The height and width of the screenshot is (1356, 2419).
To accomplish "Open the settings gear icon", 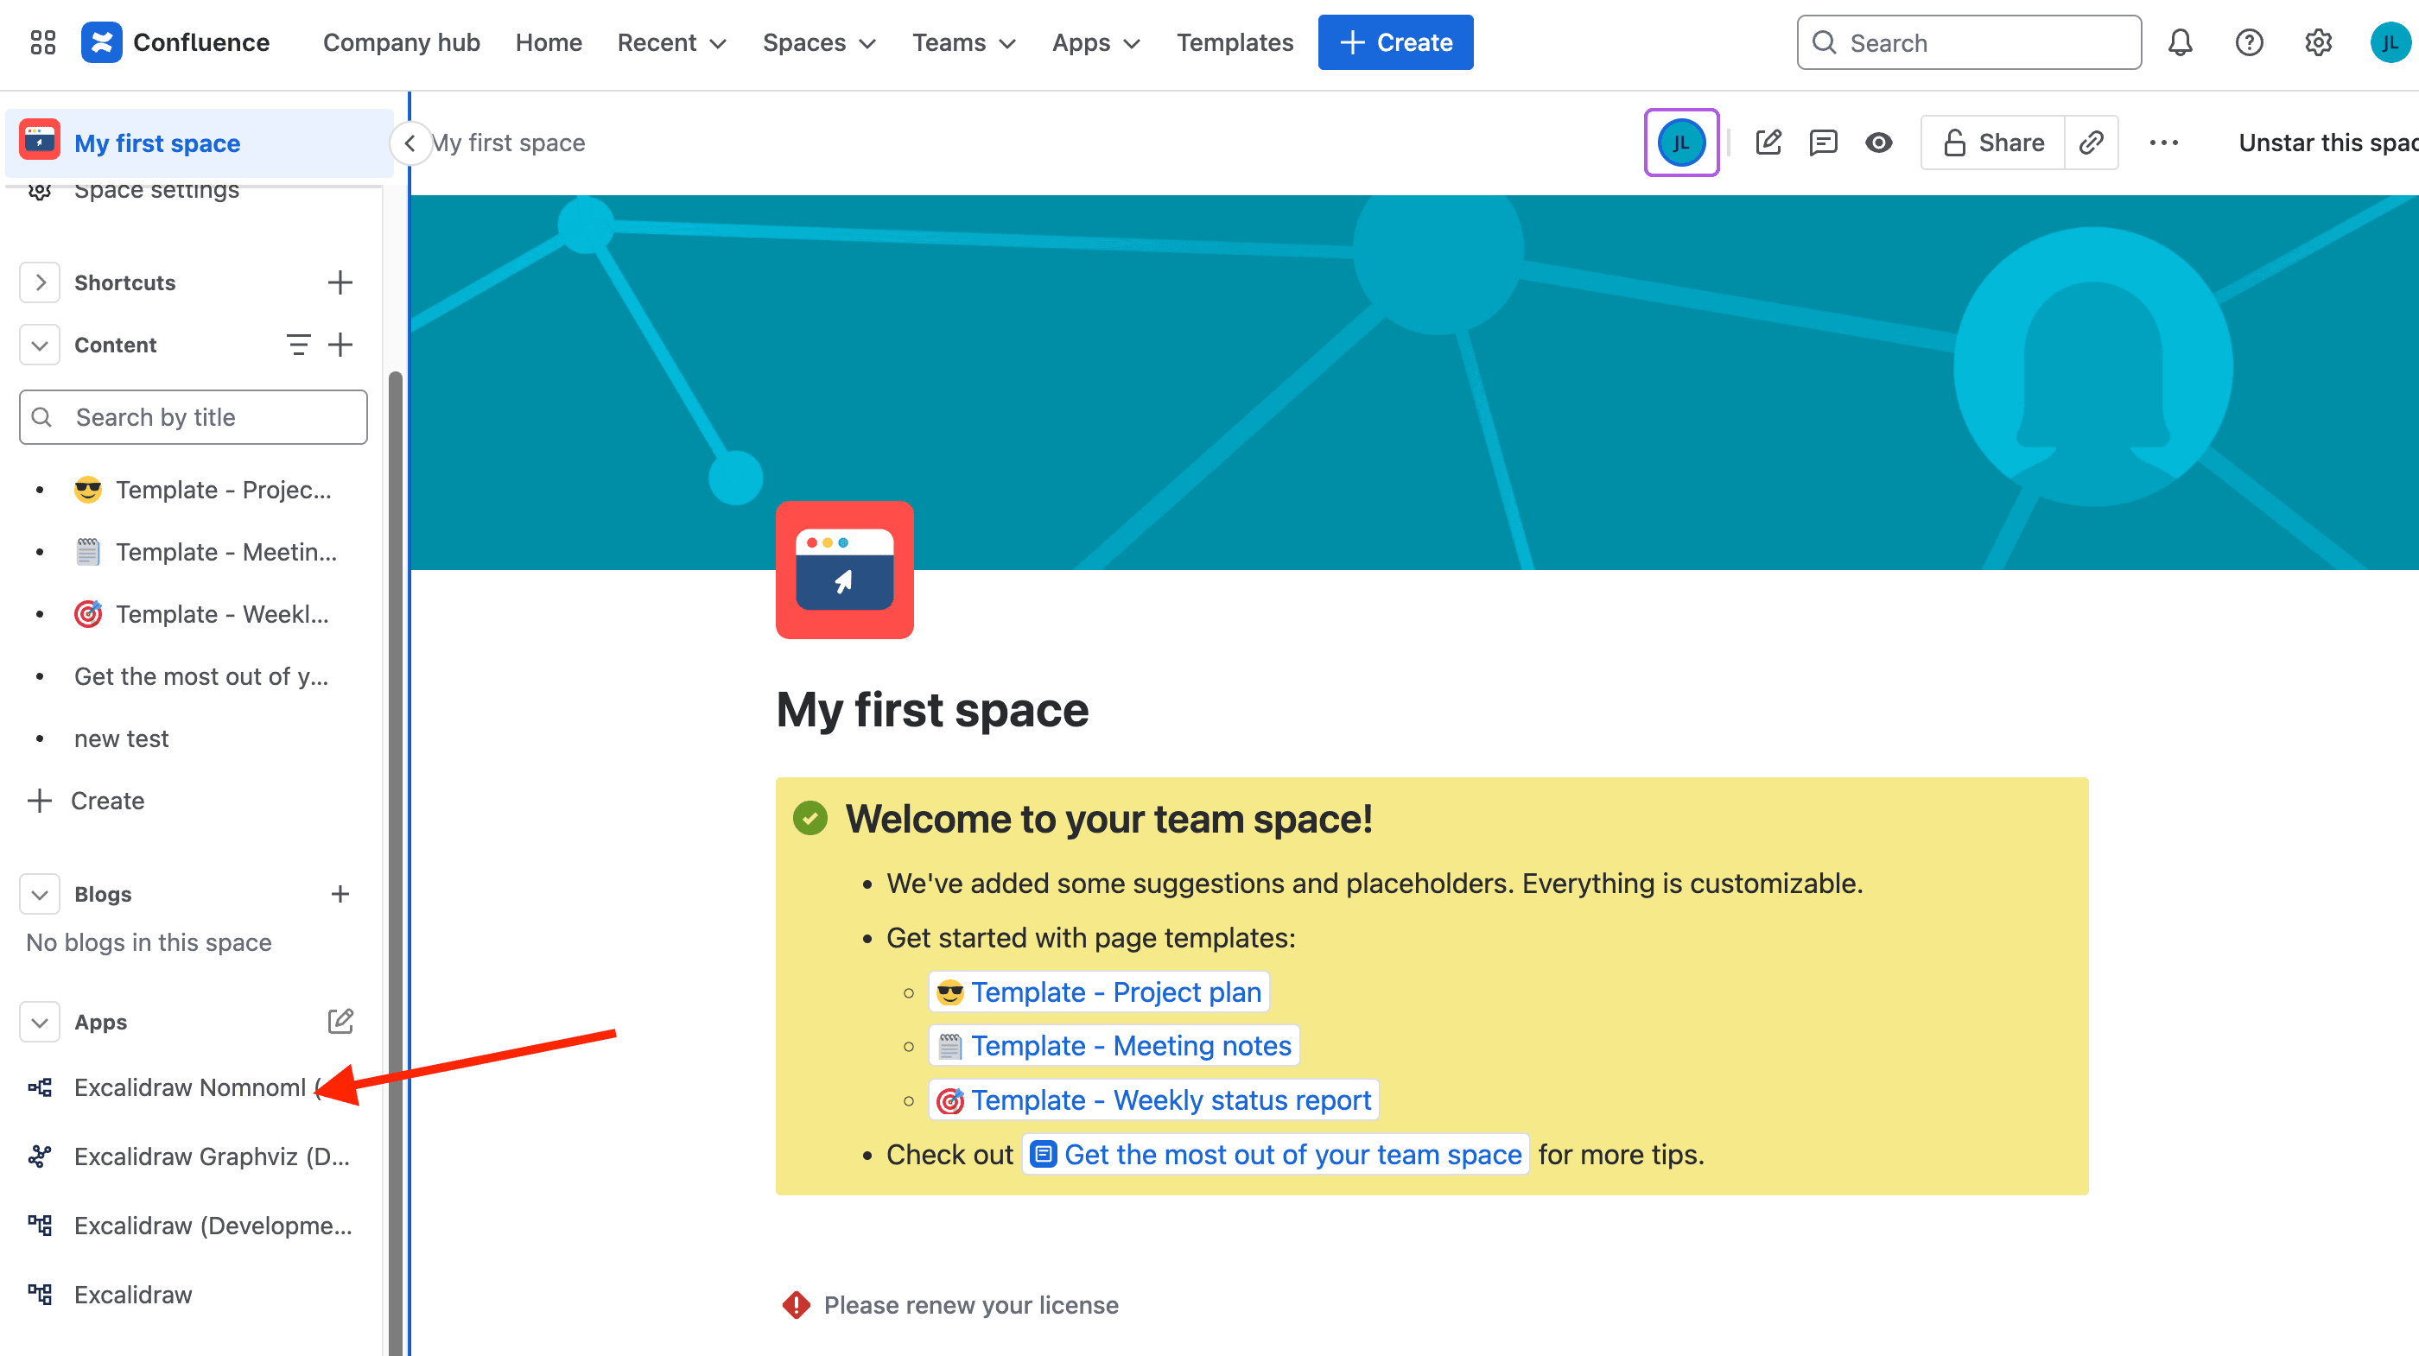I will (2318, 42).
